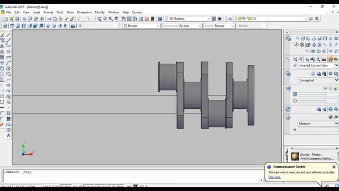The width and height of the screenshot is (339, 191).
Task: Toggle POLAR tracking in the status bar
Action: 77,186
